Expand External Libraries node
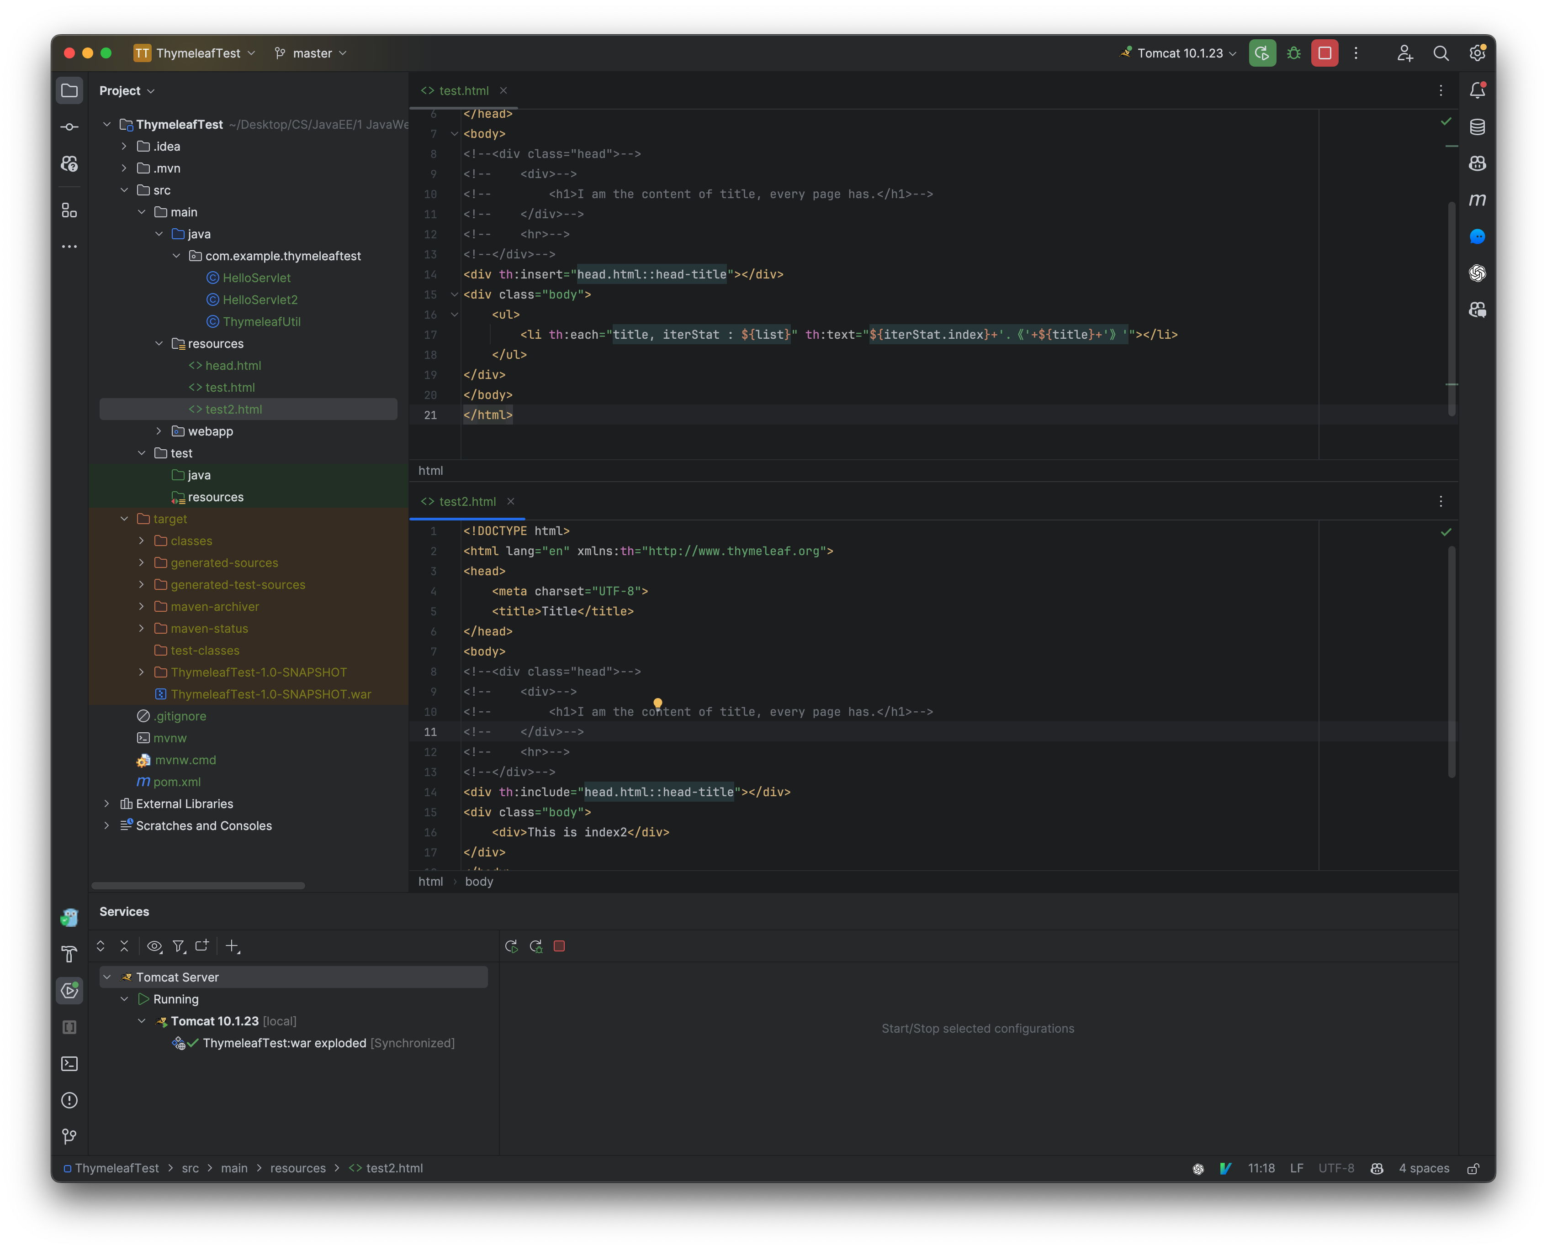Screen dimensions: 1547x1250 point(106,804)
